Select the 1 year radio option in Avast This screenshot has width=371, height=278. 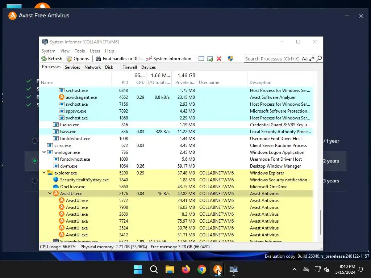pyautogui.click(x=35, y=141)
